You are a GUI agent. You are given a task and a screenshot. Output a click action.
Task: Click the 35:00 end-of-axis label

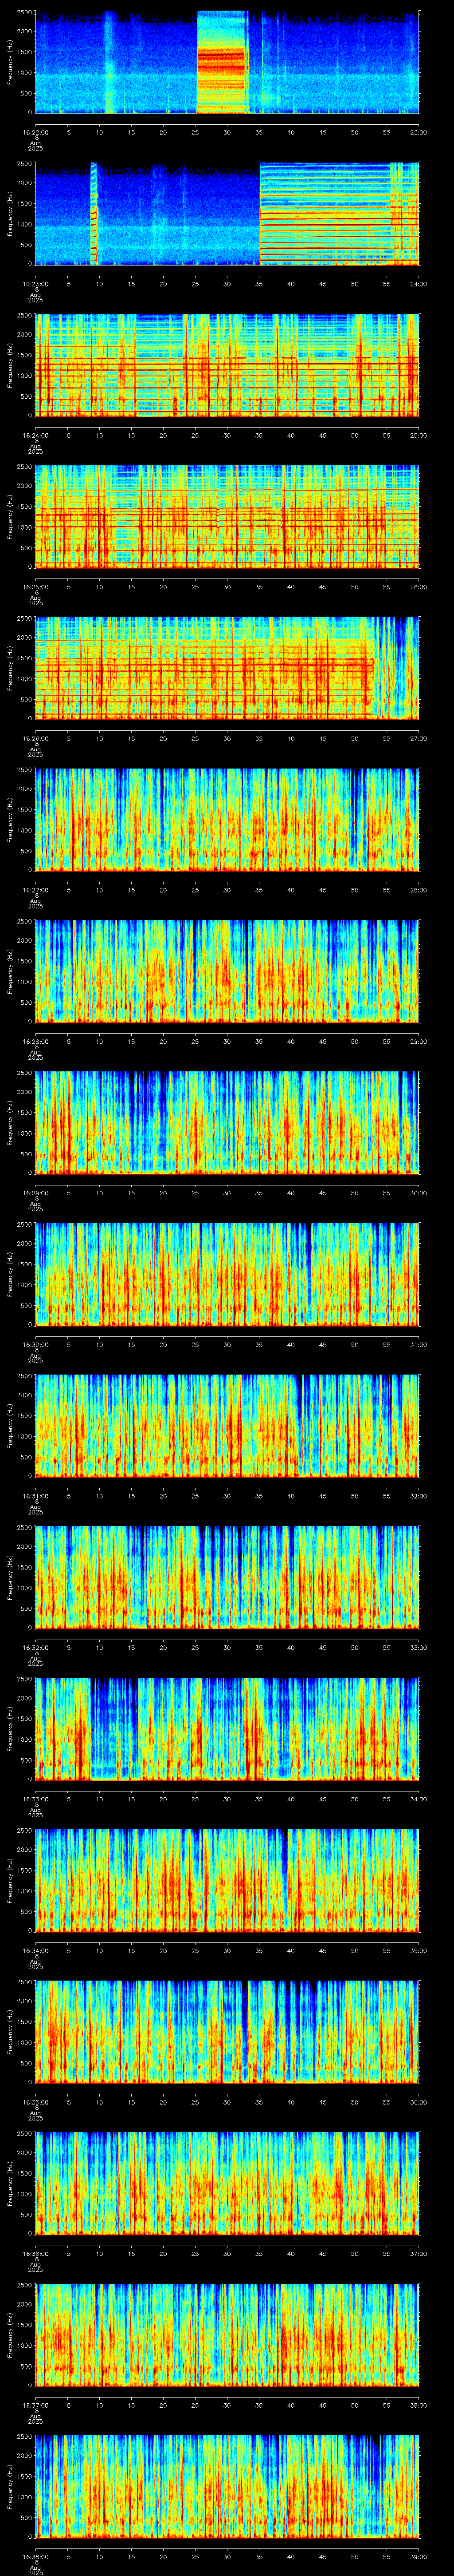(419, 1950)
